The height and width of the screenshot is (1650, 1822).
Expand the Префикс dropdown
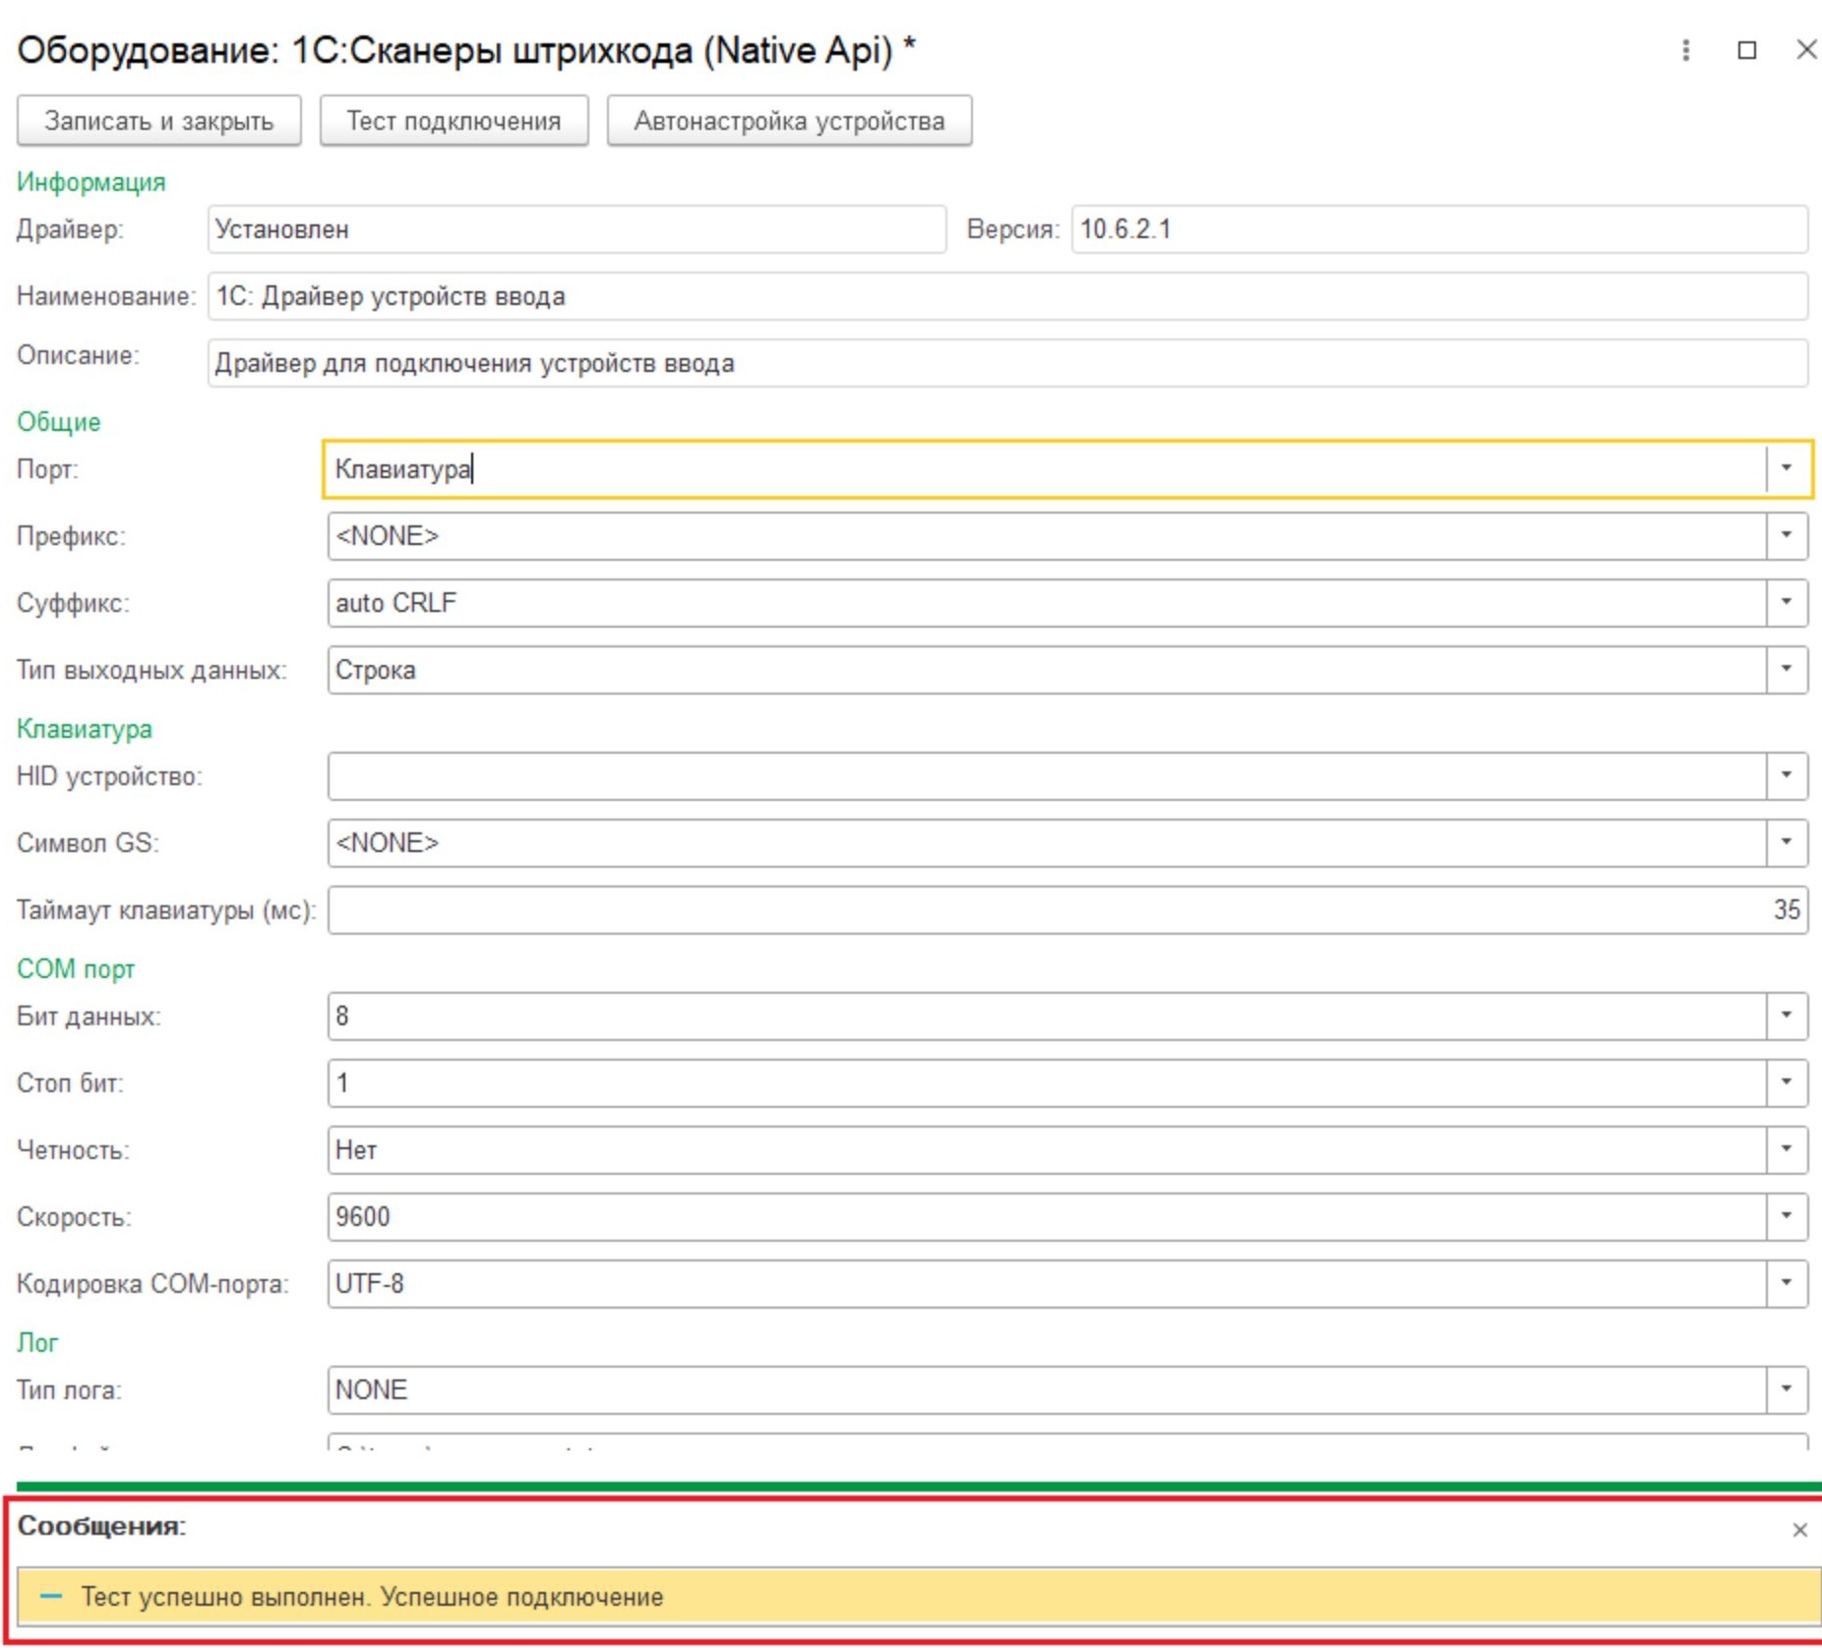(1787, 535)
